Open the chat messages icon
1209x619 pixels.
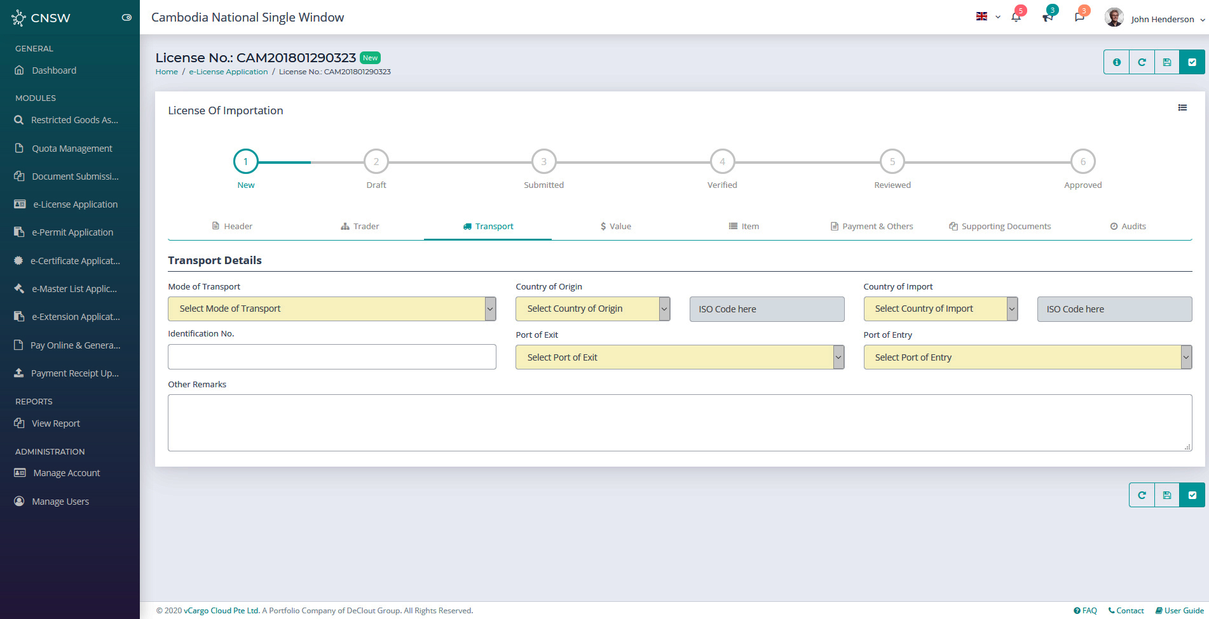point(1079,17)
